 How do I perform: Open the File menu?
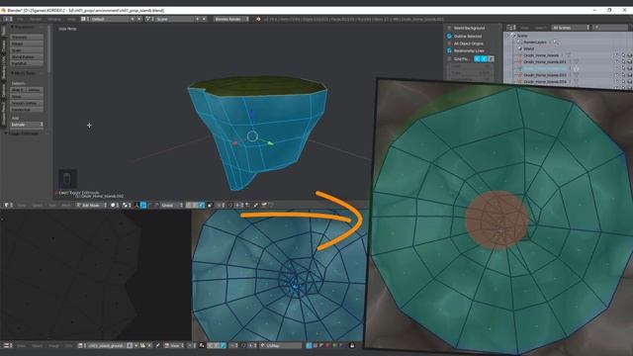[x=20, y=19]
